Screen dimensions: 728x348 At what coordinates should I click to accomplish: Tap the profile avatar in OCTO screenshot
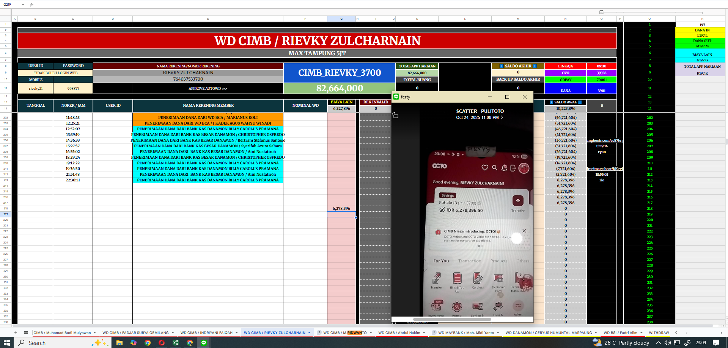524,168
